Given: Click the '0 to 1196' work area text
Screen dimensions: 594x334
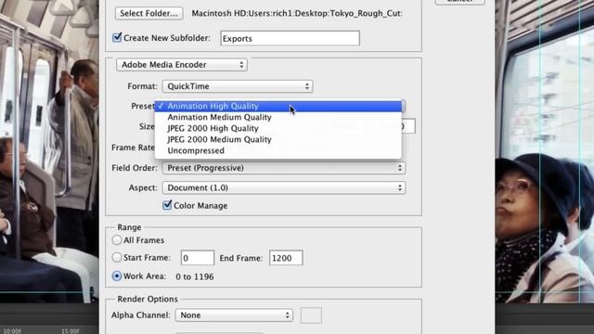Looking at the screenshot, I should [195, 276].
